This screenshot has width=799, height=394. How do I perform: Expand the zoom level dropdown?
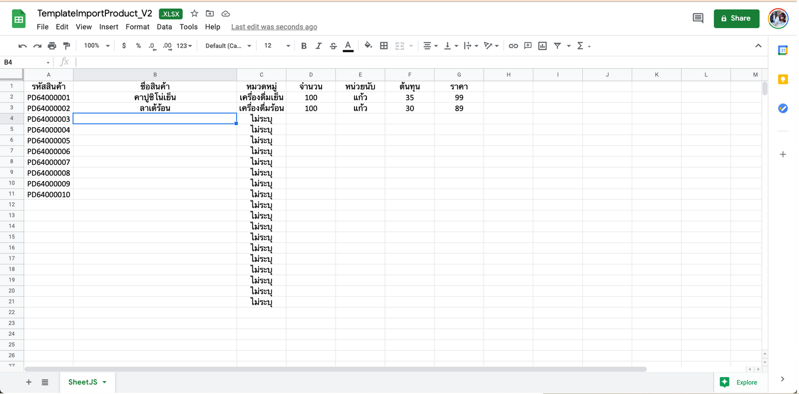coord(97,46)
